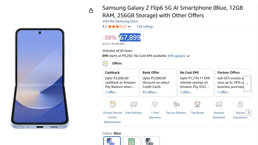Click the share icon above product image
Image resolution: width=258 pixels, height=145 pixels.
pos(91,10)
